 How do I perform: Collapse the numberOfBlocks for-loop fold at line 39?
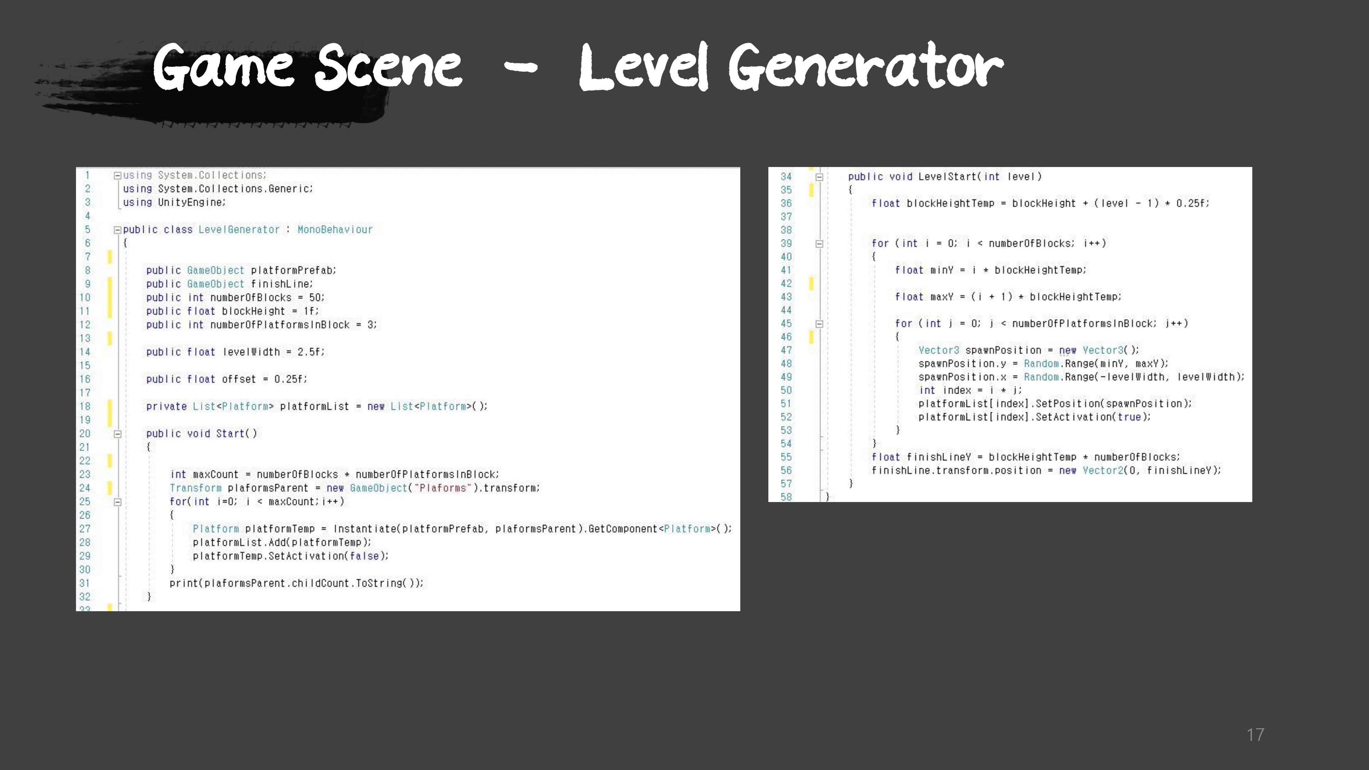[x=819, y=244]
